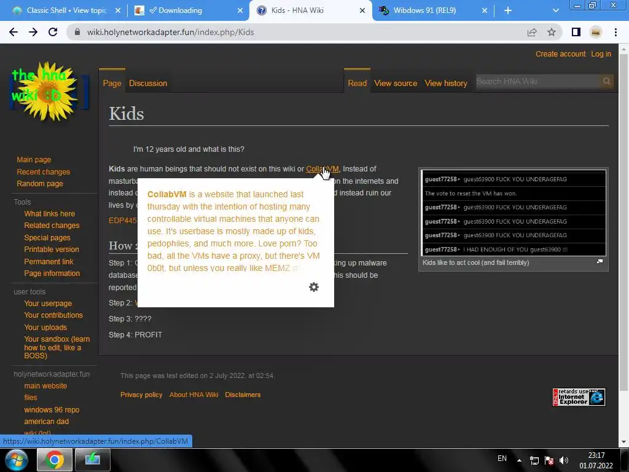Screen dimensions: 629x472
Task: Close the Kids - HNA Wiki tab
Action: (x=362, y=10)
